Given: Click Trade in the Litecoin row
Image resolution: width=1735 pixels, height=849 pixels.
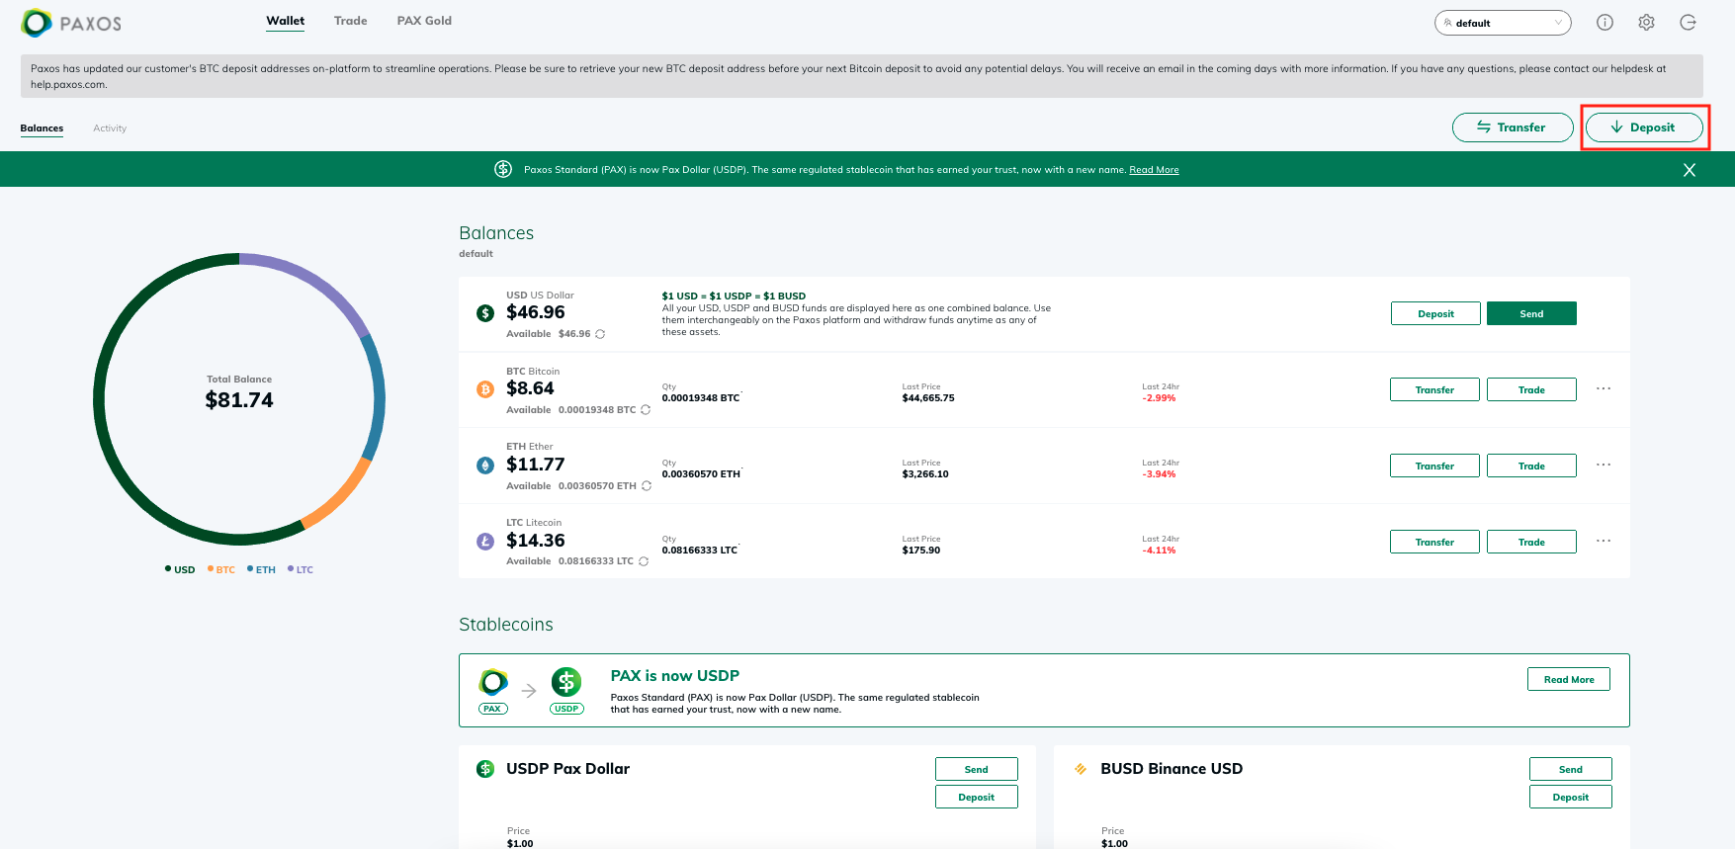Looking at the screenshot, I should 1531,542.
